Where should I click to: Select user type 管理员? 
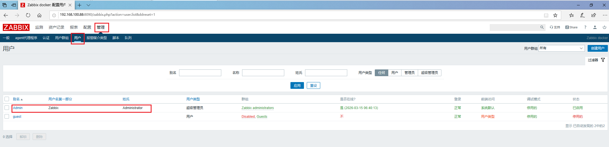click(410, 73)
